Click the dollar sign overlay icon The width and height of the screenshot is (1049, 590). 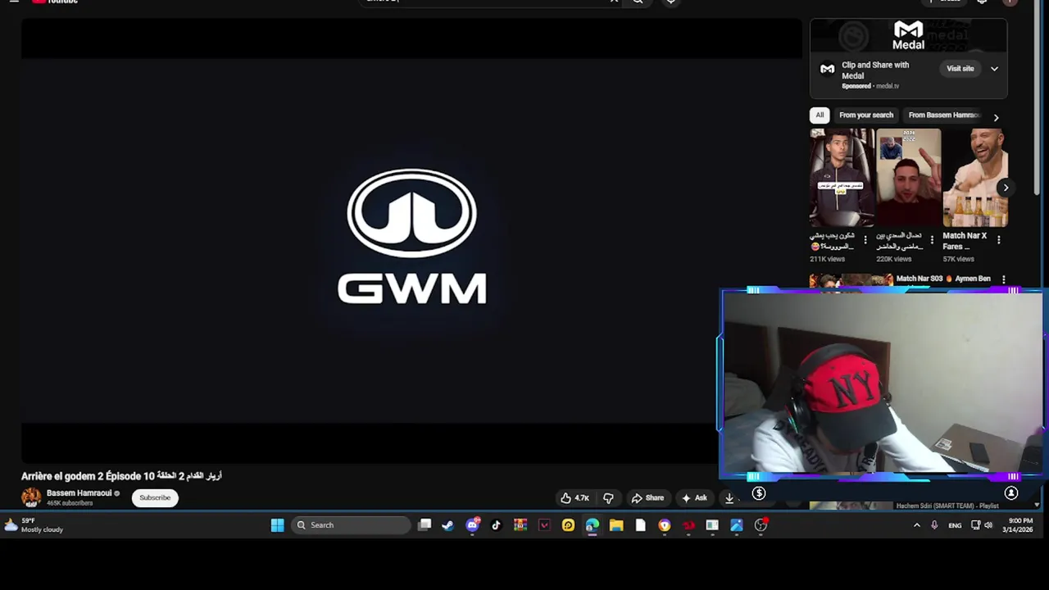point(759,493)
